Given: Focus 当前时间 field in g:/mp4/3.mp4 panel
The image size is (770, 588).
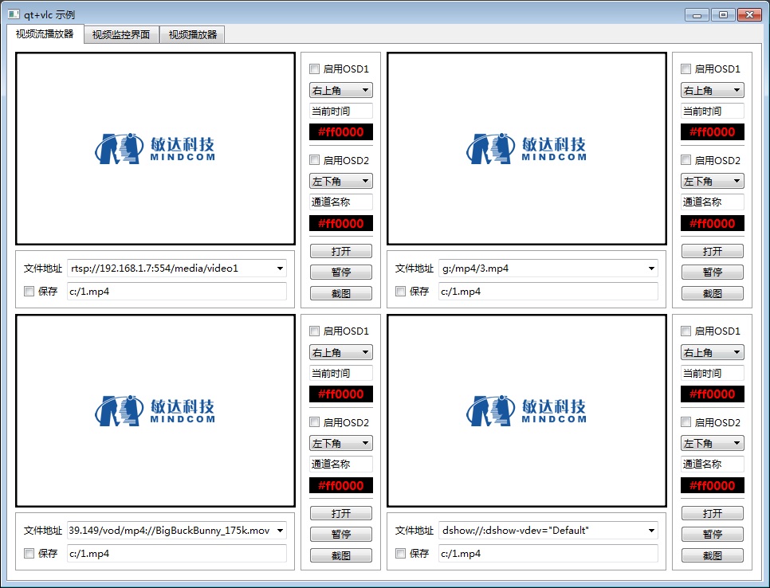Looking at the screenshot, I should point(712,111).
